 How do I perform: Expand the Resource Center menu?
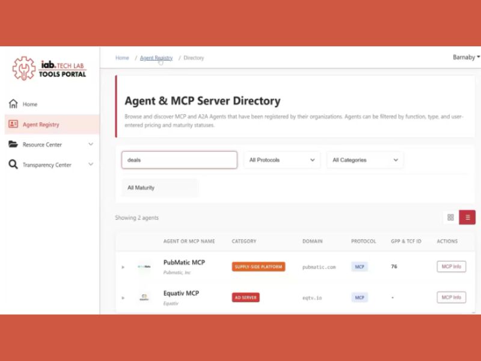point(91,144)
